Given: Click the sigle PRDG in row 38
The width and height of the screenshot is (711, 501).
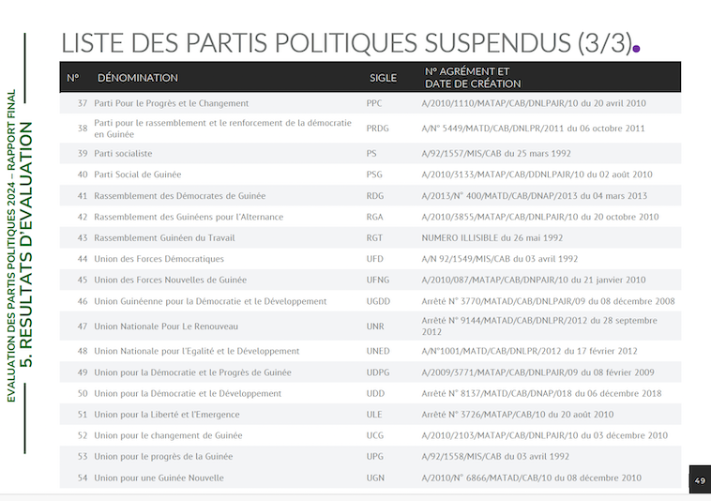Looking at the screenshot, I should [x=377, y=129].
